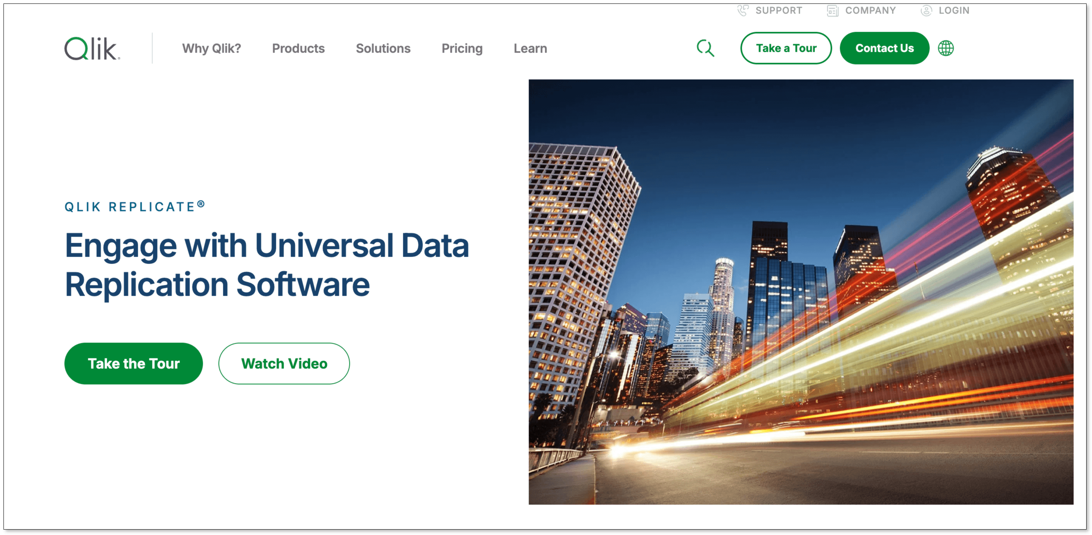Open the LOGIN link
Image resolution: width=1092 pixels, height=535 pixels.
coord(954,10)
